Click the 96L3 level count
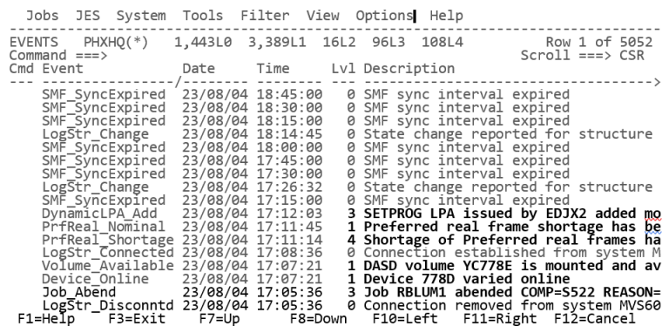 pos(389,42)
